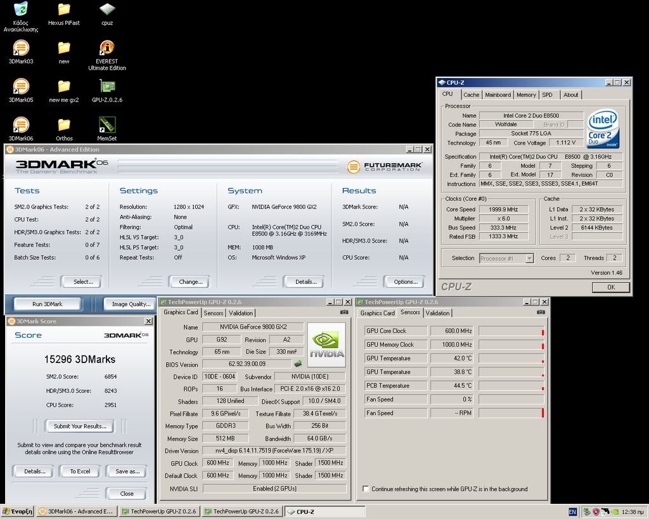Click the CPU-Z taskbar button
Viewport: 649px width, 519px height.
(x=324, y=511)
